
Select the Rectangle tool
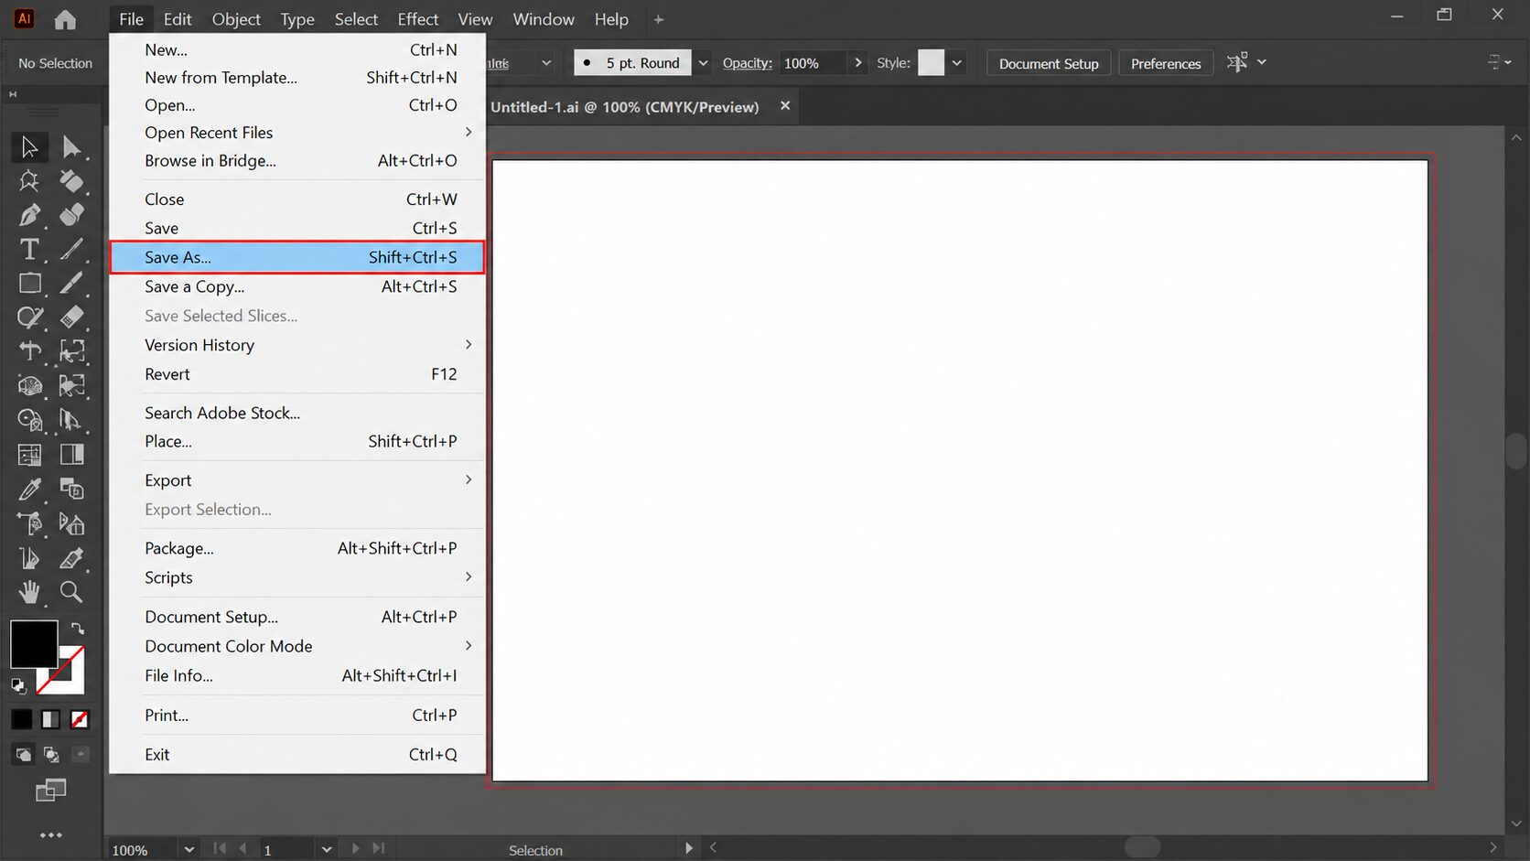pos(29,284)
